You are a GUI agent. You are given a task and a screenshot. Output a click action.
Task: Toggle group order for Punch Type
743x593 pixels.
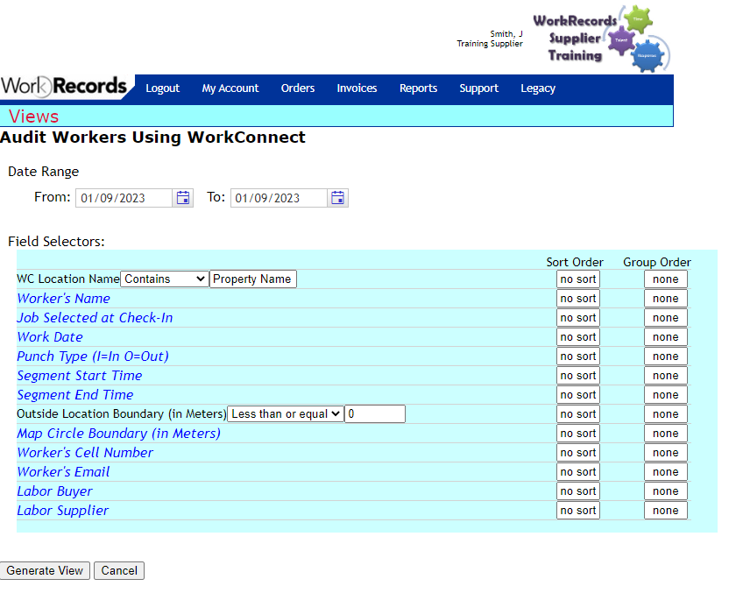(x=666, y=357)
